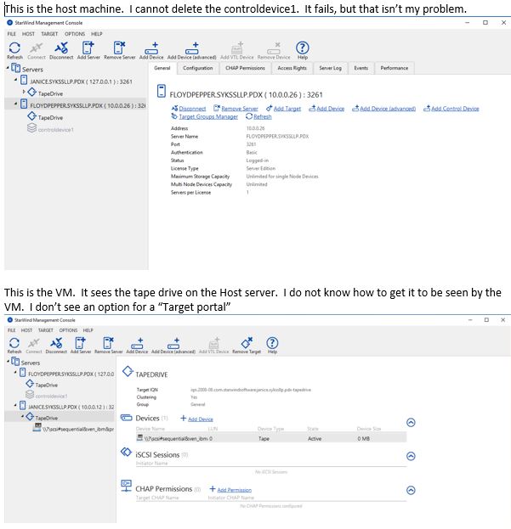Collapse JANICE.SYKSSLLP.PDX node in top tree

tap(15, 81)
